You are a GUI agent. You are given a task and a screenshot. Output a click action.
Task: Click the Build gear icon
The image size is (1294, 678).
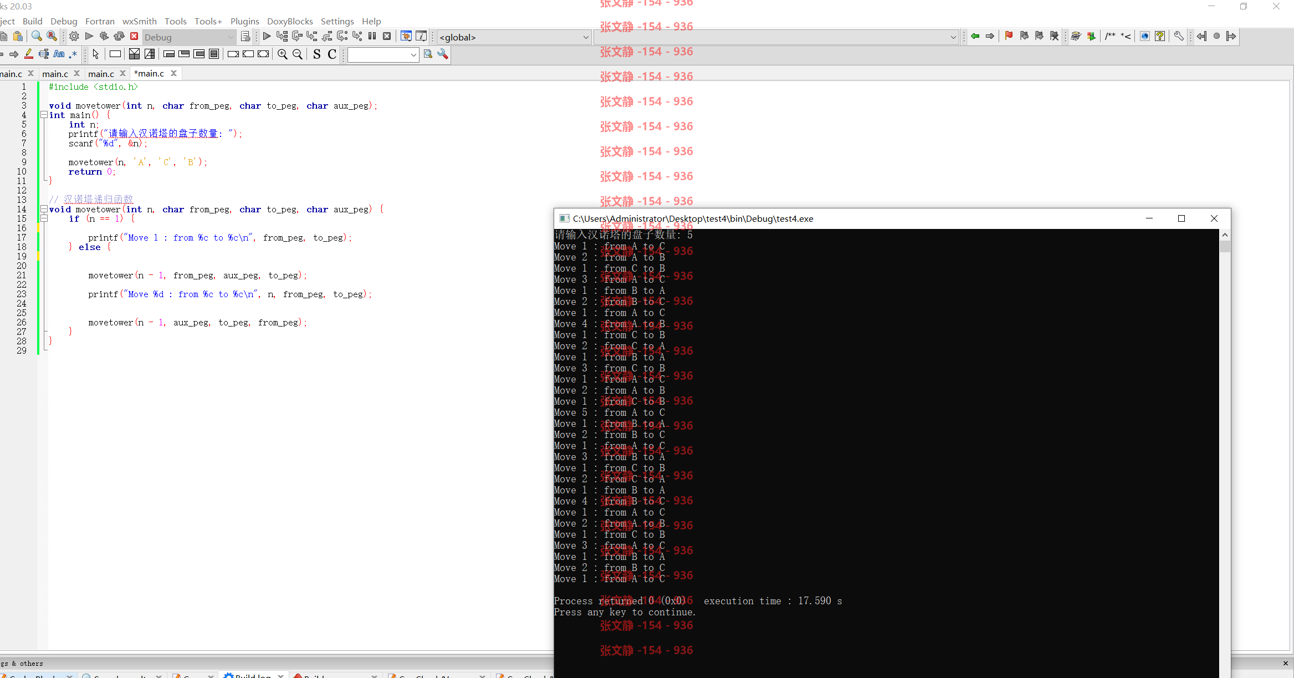pos(74,37)
